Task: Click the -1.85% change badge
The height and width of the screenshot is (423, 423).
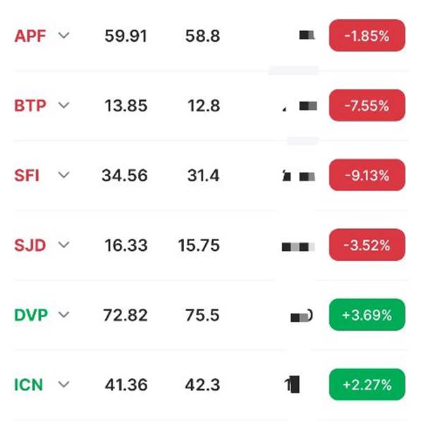Action: tap(367, 35)
